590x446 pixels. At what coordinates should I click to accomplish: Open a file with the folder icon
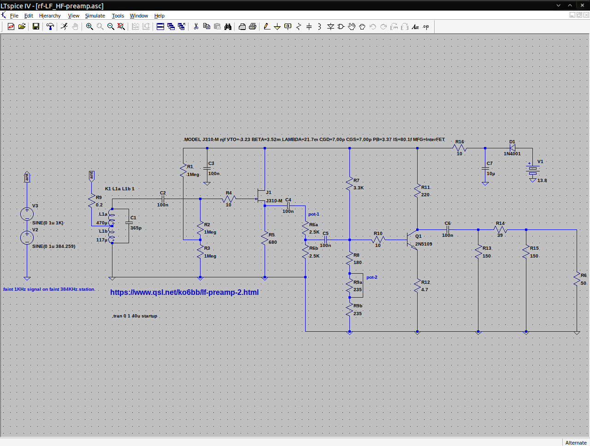(22, 27)
